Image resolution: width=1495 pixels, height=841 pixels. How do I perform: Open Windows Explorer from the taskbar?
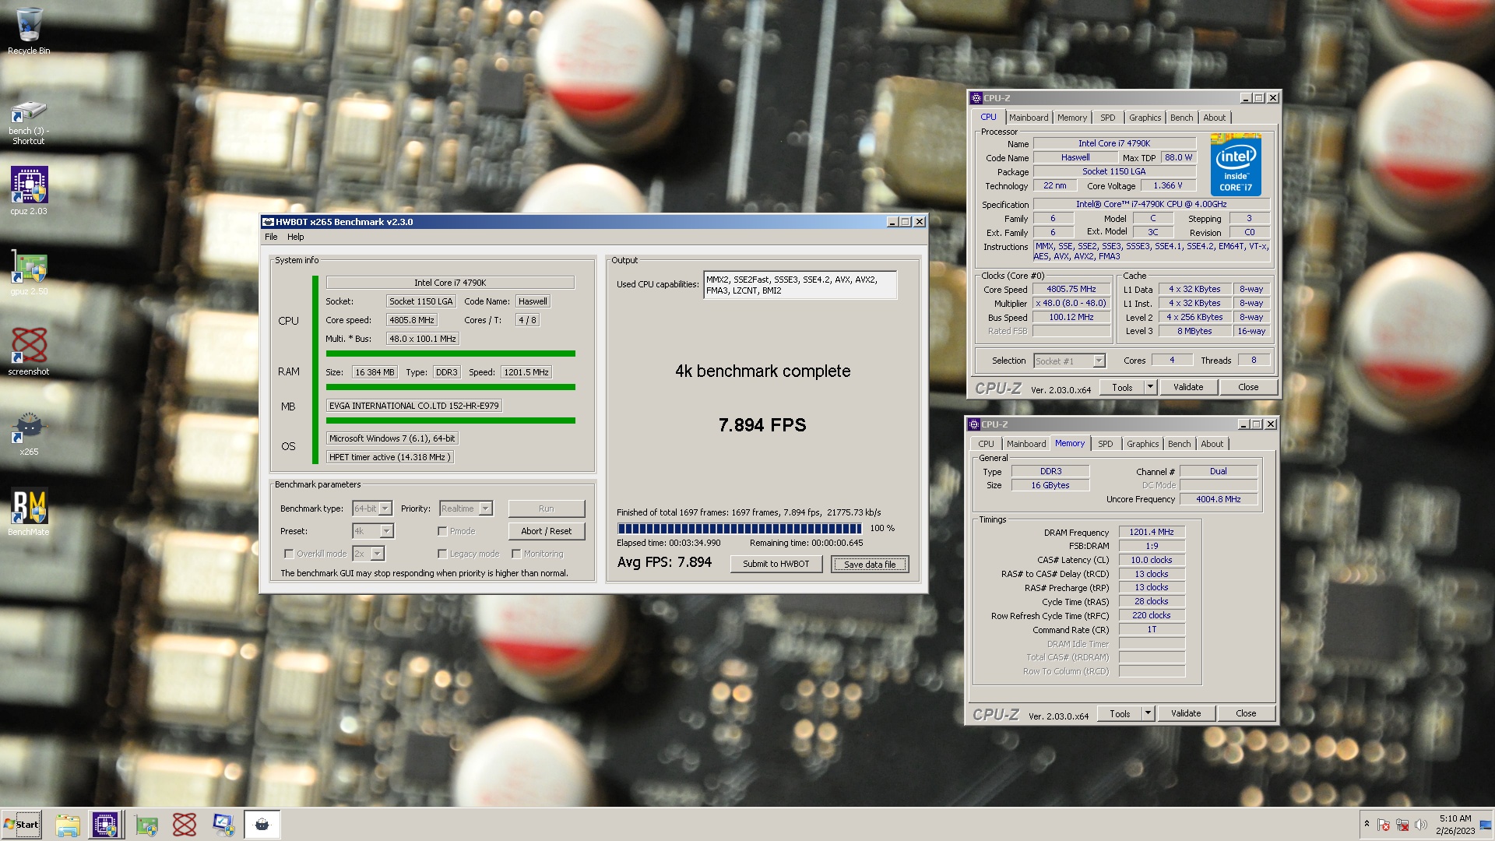point(68,825)
